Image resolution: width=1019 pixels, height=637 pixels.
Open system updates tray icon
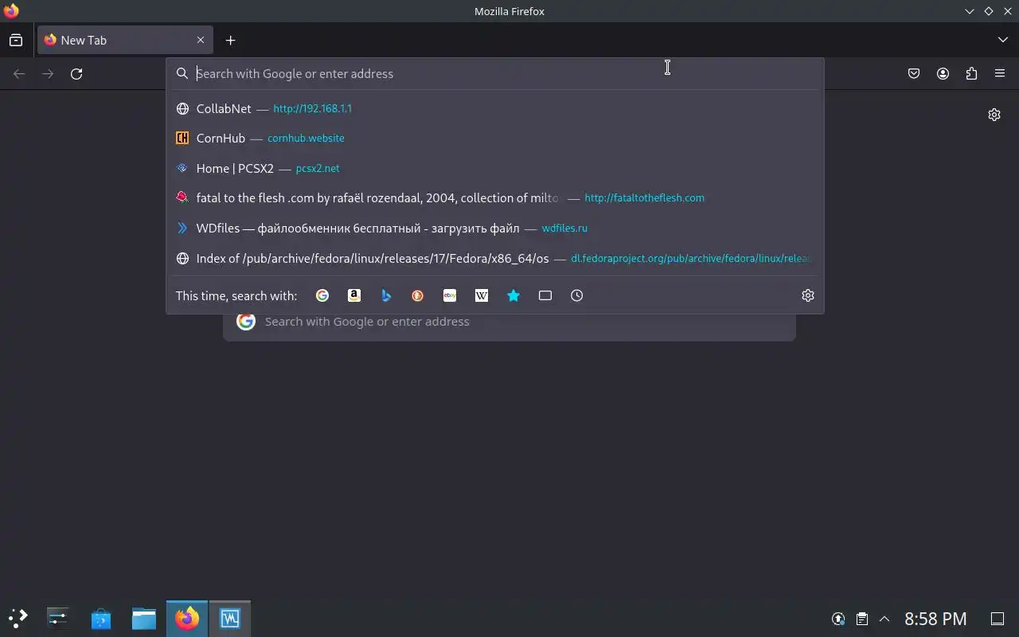coord(838,619)
